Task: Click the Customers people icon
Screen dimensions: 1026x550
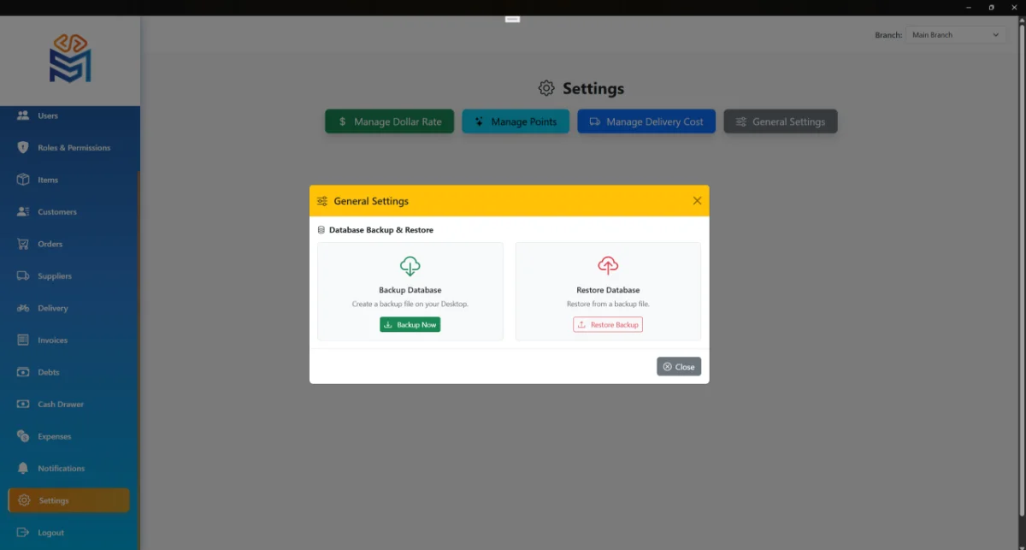Action: pos(23,211)
